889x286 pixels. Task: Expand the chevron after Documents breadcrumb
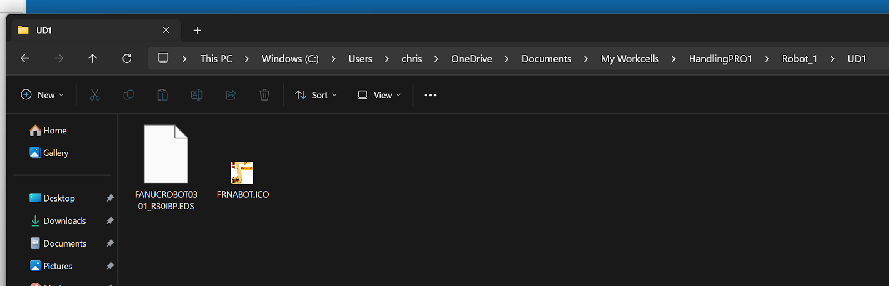click(586, 59)
